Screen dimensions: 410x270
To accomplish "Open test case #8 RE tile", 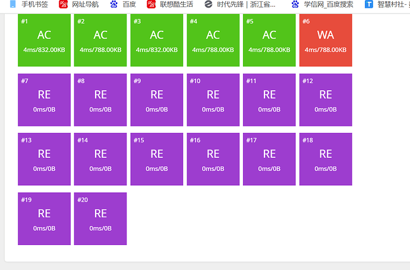I will [100, 100].
